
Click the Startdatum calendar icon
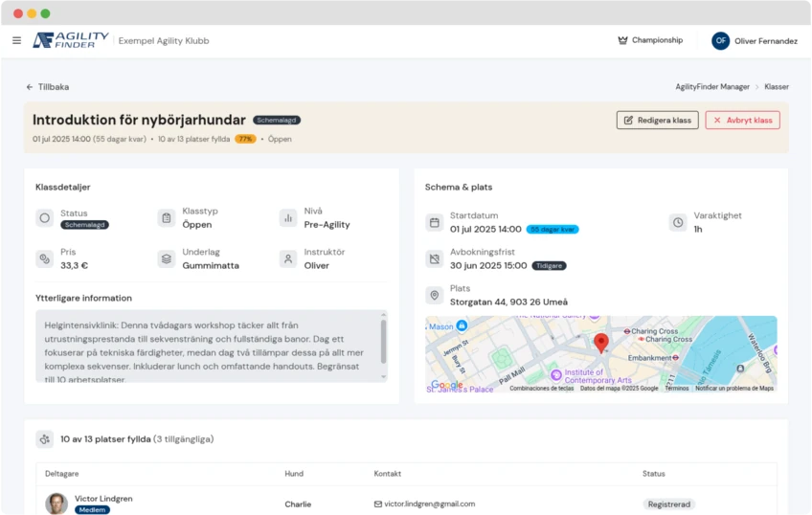(434, 223)
